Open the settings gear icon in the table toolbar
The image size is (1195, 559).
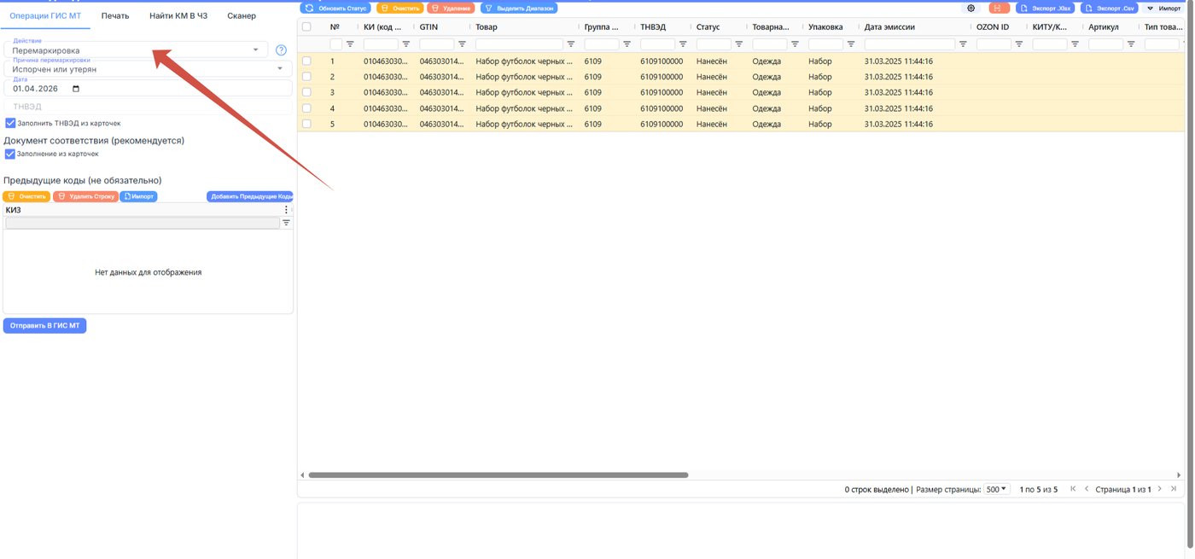[971, 8]
